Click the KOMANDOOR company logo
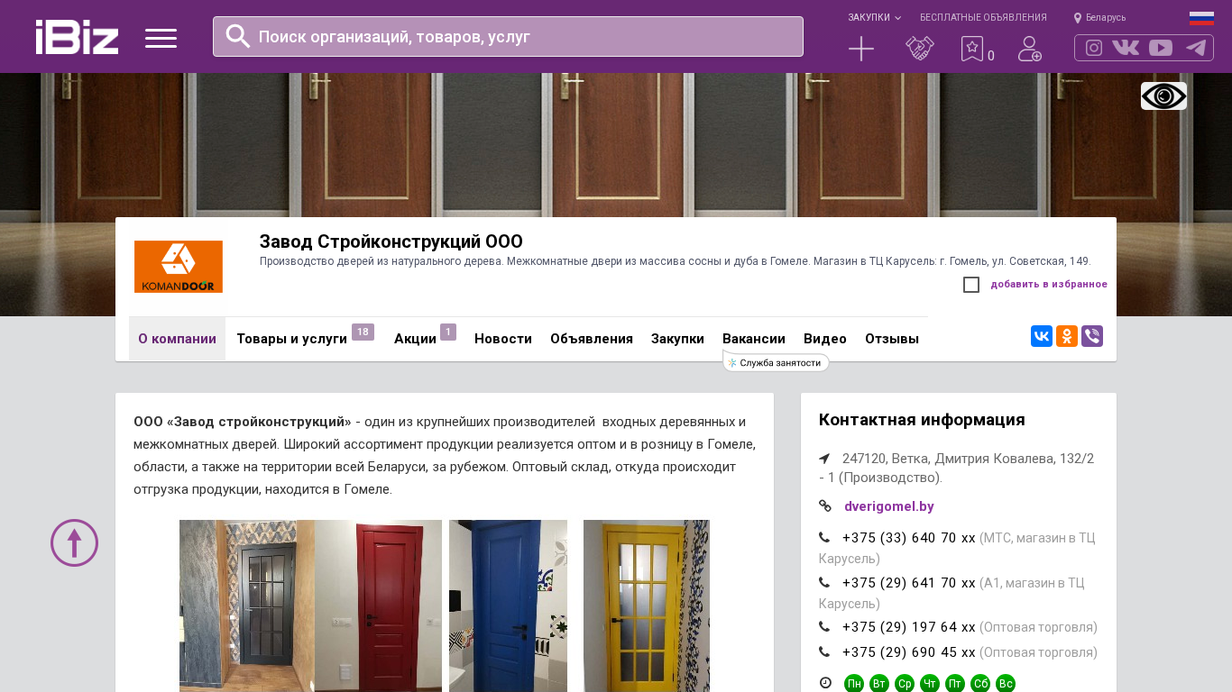 [x=179, y=267]
